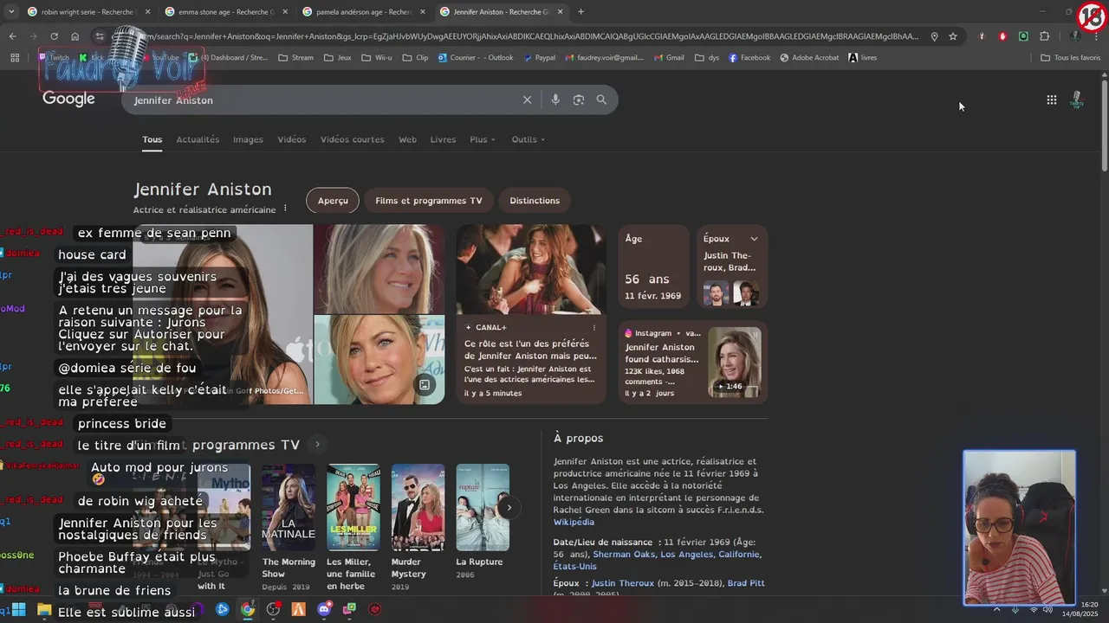Image resolution: width=1109 pixels, height=623 pixels.
Task: Clear the search box with the X icon
Action: click(527, 100)
